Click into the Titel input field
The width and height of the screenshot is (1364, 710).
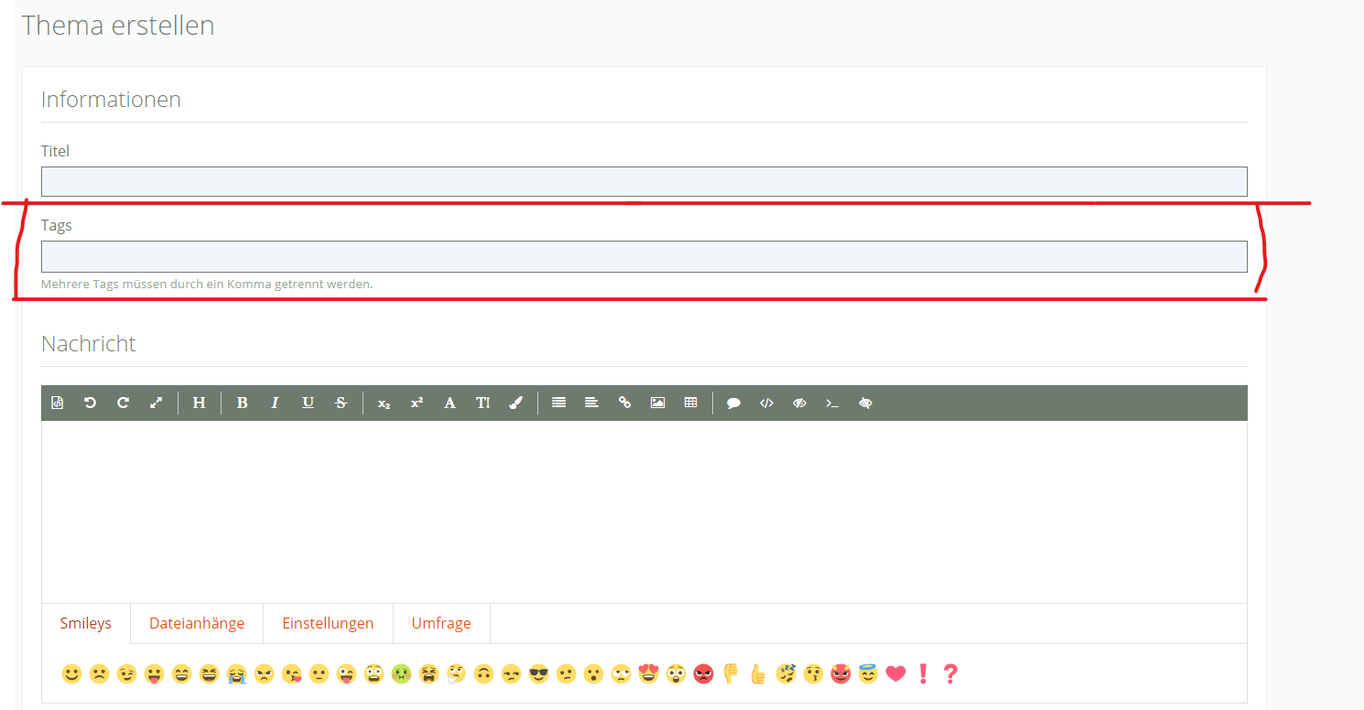click(644, 181)
